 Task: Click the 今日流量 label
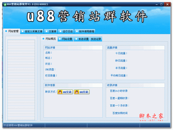121,53
